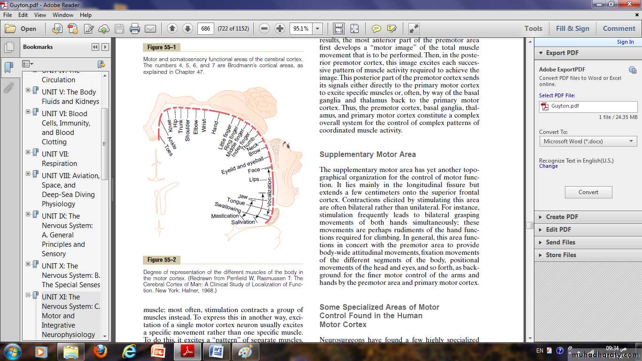Switch to the Fill & Sign pane

[572, 29]
